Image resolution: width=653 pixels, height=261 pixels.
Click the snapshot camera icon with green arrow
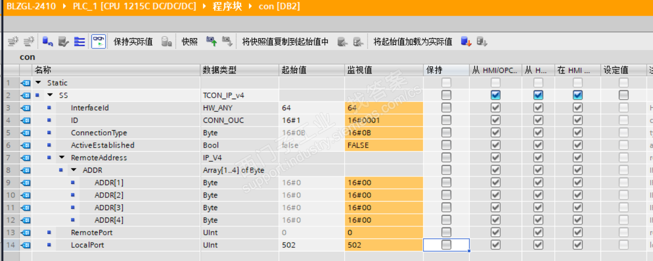click(x=212, y=41)
